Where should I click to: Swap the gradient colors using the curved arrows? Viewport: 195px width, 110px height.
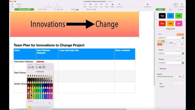pyautogui.click(x=166, y=43)
